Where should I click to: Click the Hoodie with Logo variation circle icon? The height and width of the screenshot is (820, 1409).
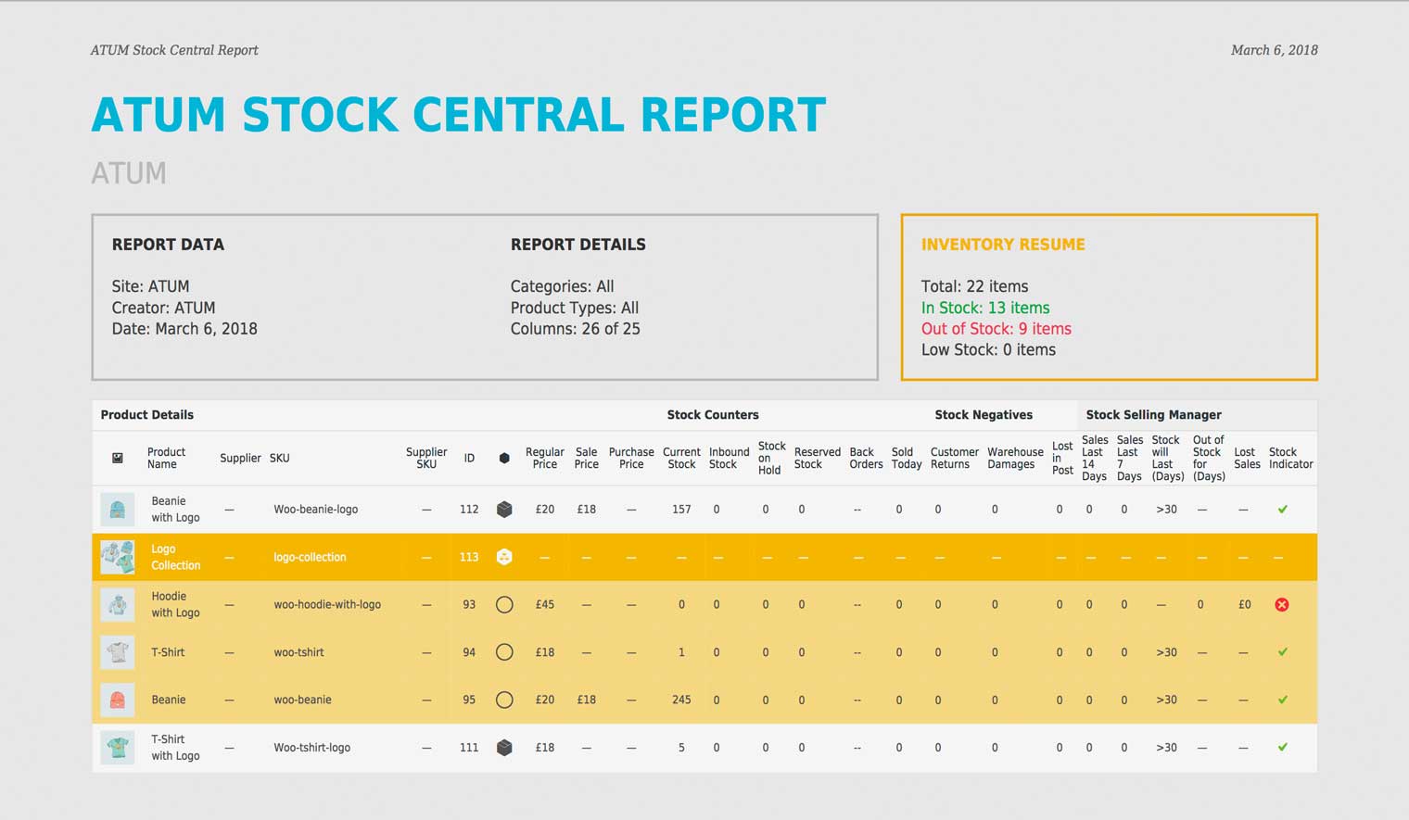[x=504, y=605]
